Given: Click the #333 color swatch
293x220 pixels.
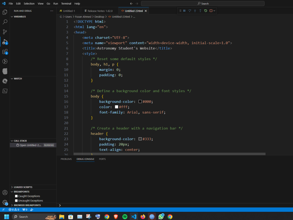Looking at the screenshot, I should [140, 139].
